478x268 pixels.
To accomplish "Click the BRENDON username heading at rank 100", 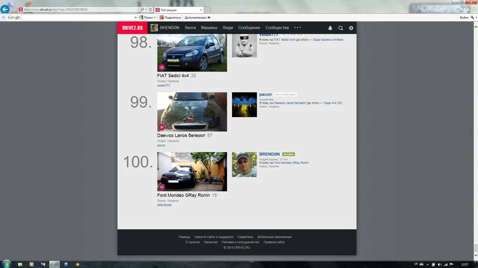I will coord(269,154).
